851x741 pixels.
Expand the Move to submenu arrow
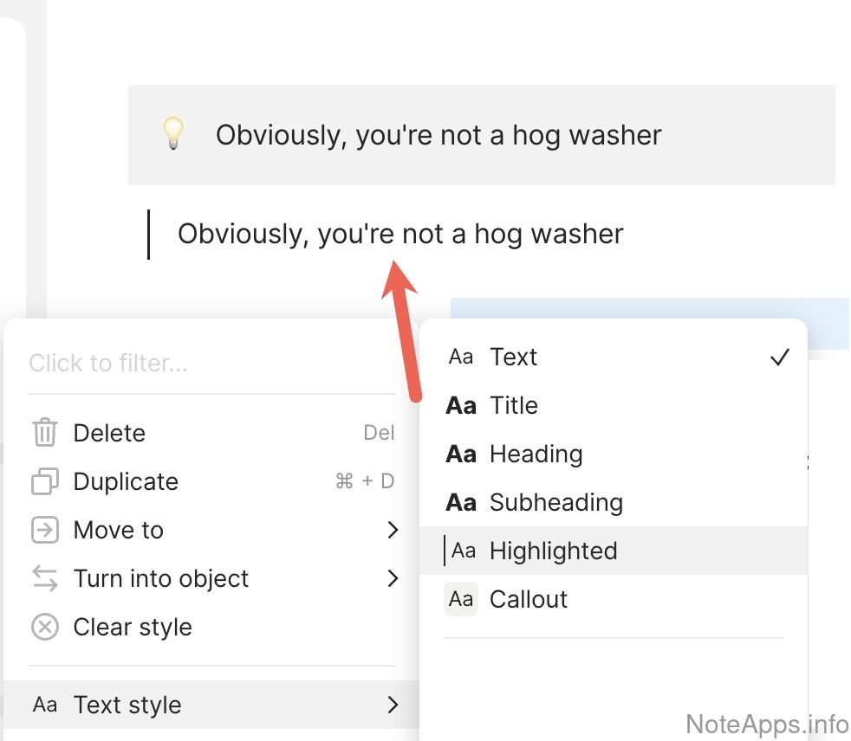click(x=393, y=530)
